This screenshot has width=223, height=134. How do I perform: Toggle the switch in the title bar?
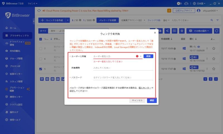tap(179, 3)
